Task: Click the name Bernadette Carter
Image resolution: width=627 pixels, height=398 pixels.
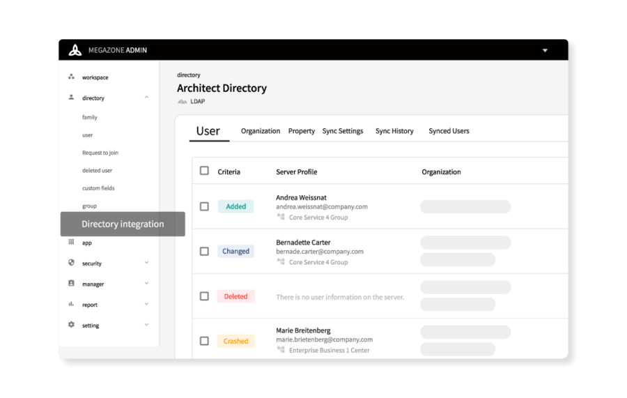Action: (303, 243)
